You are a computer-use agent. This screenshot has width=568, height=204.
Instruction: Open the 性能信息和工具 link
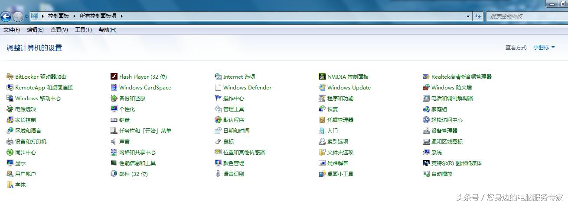[x=137, y=163]
